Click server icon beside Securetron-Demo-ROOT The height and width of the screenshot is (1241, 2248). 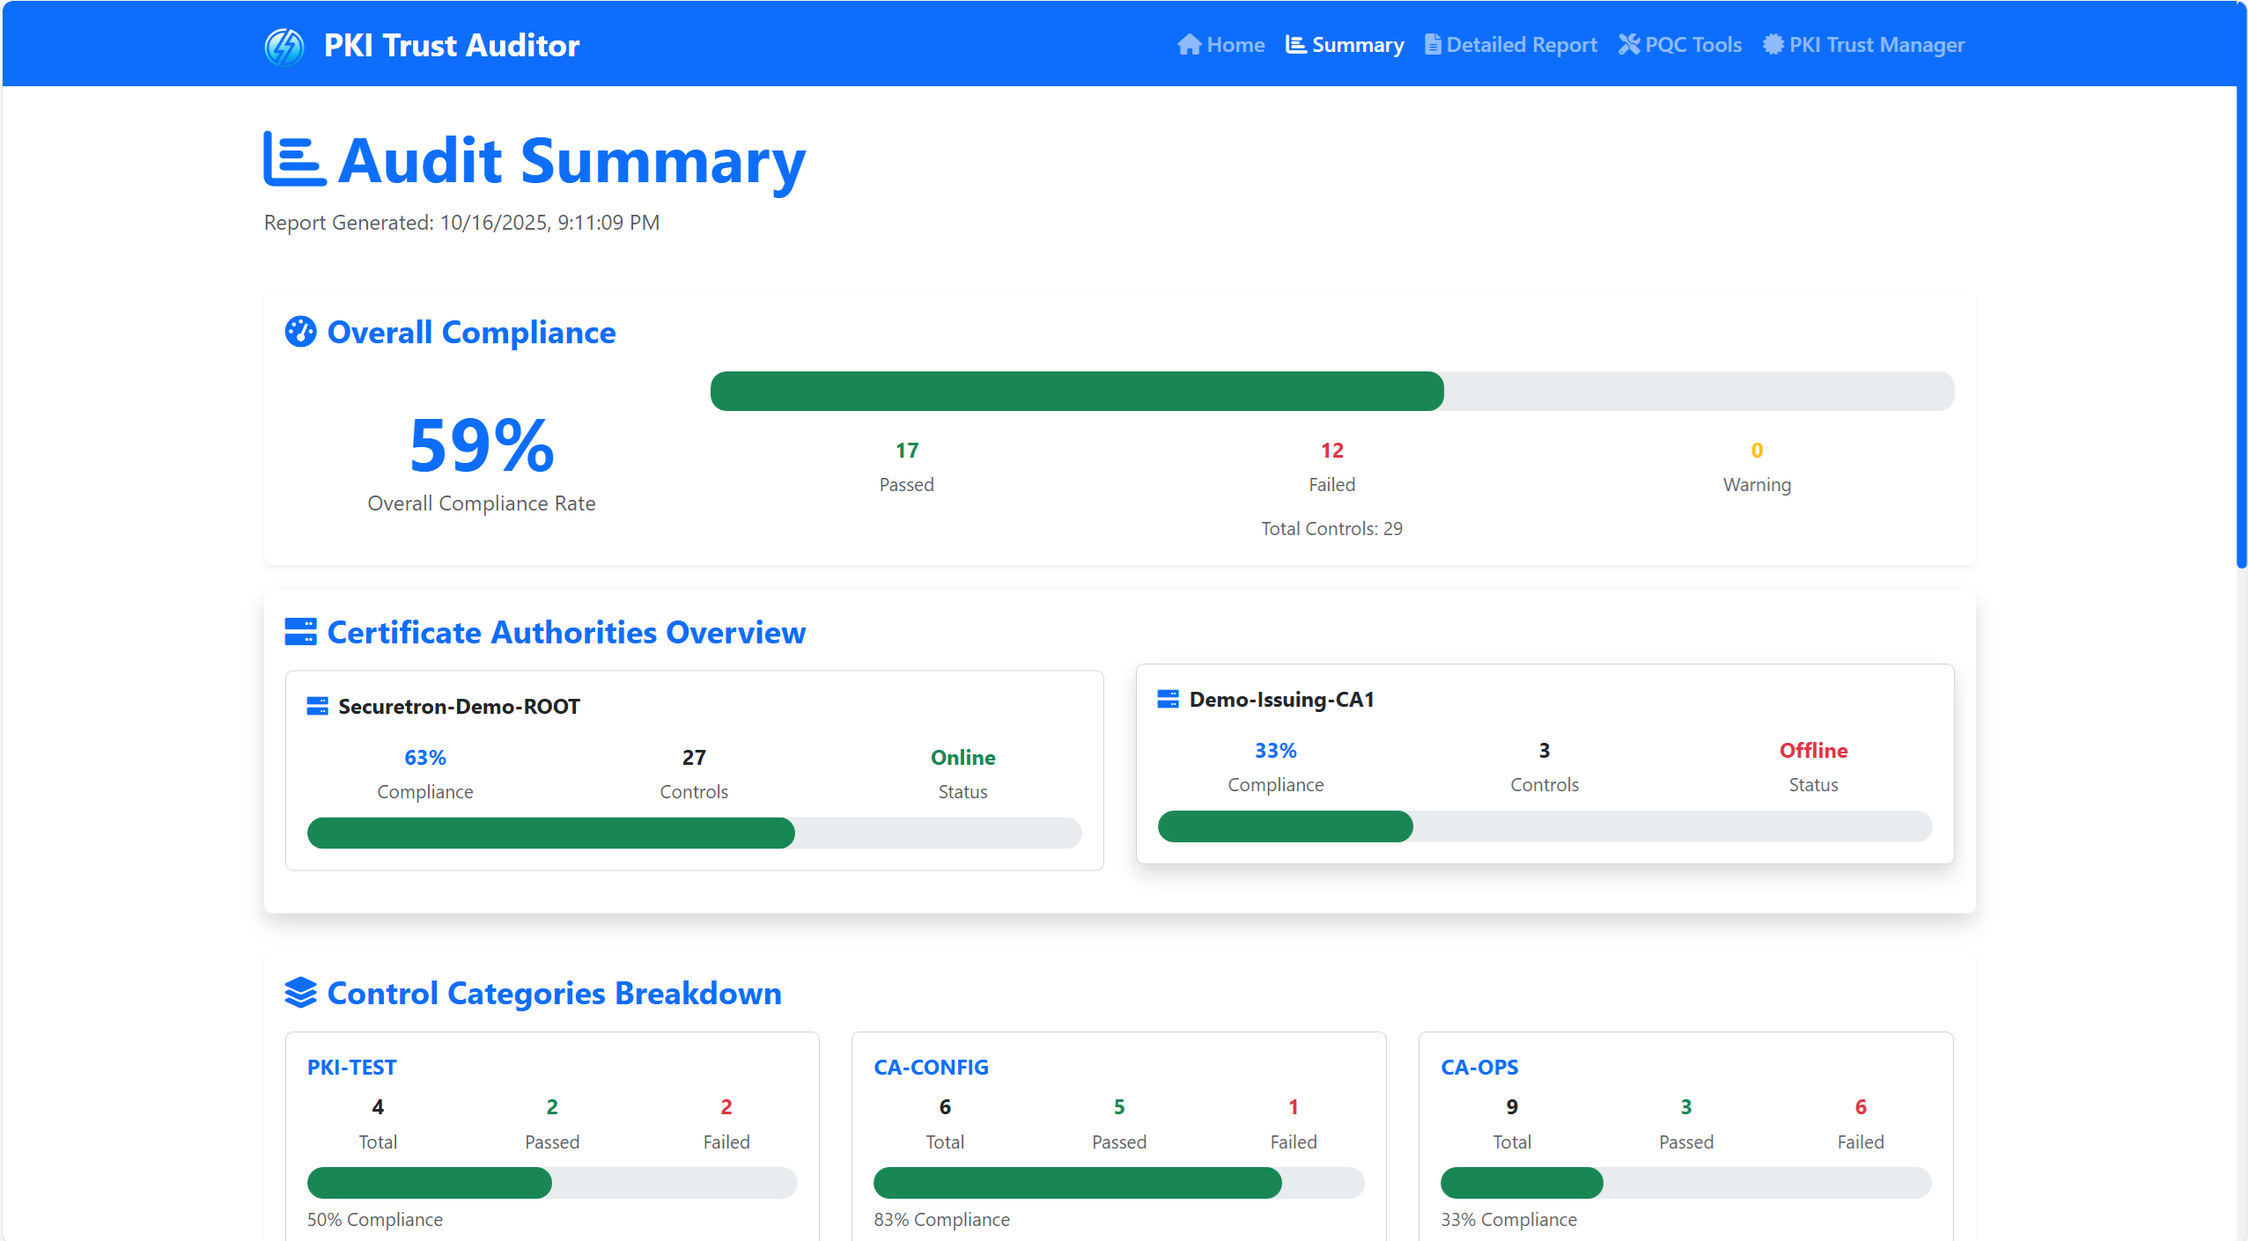point(317,706)
